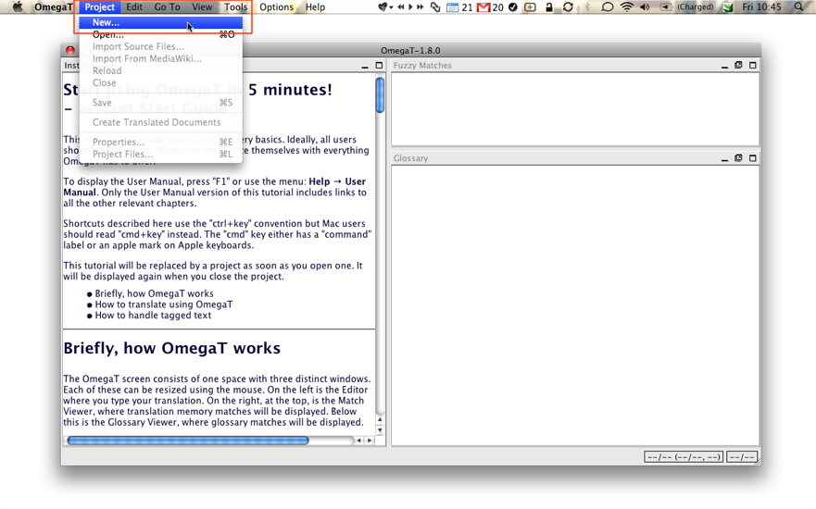This screenshot has height=509, width=816.
Task: Open the Options menu
Action: (x=276, y=6)
